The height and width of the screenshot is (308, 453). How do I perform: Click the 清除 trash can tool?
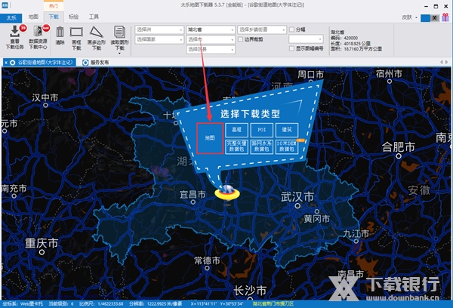(60, 32)
